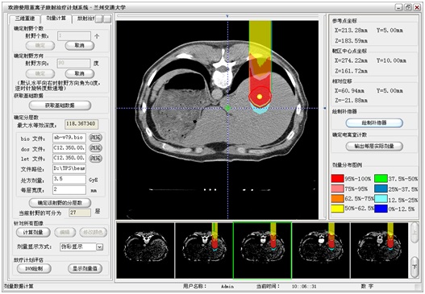The height and width of the screenshot is (294, 425).
Task: Click the 处方剂量 input field
Action: 69,180
